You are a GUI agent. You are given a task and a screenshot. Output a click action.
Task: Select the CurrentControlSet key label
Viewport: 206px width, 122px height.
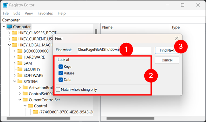(44, 100)
